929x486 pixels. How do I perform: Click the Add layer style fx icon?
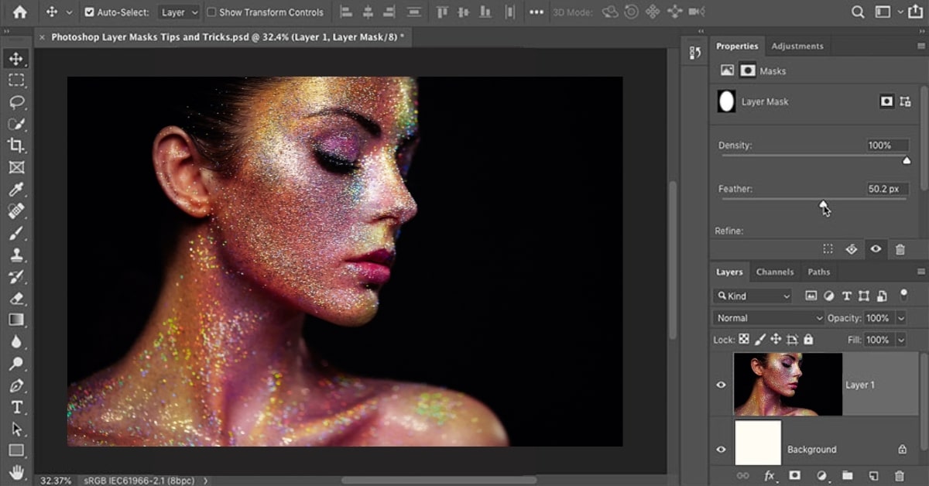point(770,476)
